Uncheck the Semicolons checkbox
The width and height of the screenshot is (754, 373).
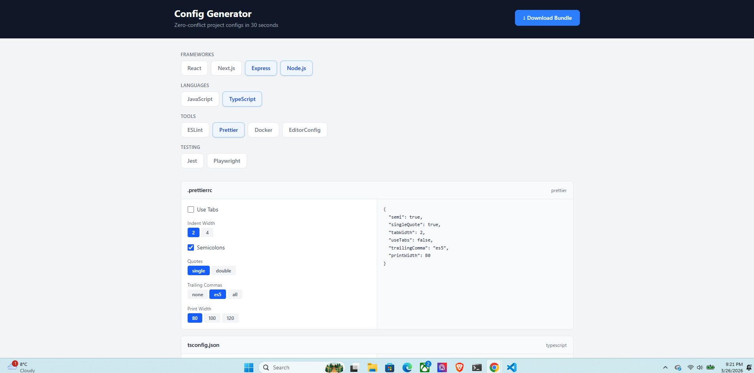tap(191, 247)
